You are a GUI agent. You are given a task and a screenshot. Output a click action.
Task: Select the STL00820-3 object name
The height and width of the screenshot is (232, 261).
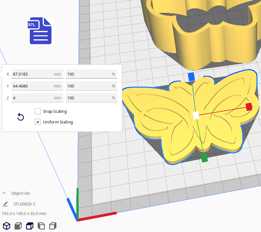(x=25, y=204)
